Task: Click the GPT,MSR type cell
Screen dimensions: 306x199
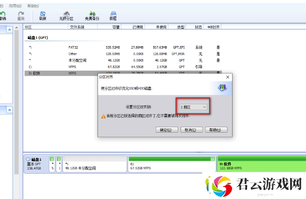Action: click(x=178, y=54)
